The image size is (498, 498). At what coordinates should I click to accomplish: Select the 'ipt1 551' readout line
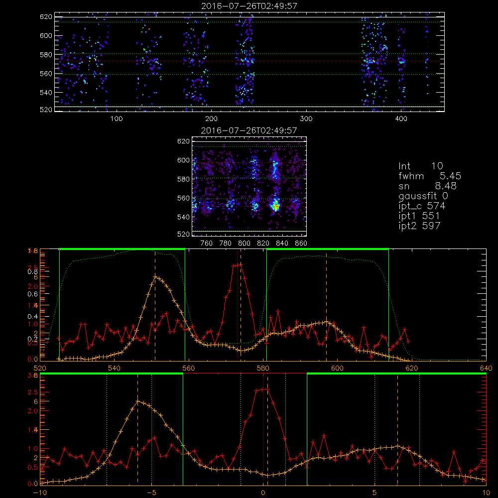[419, 216]
